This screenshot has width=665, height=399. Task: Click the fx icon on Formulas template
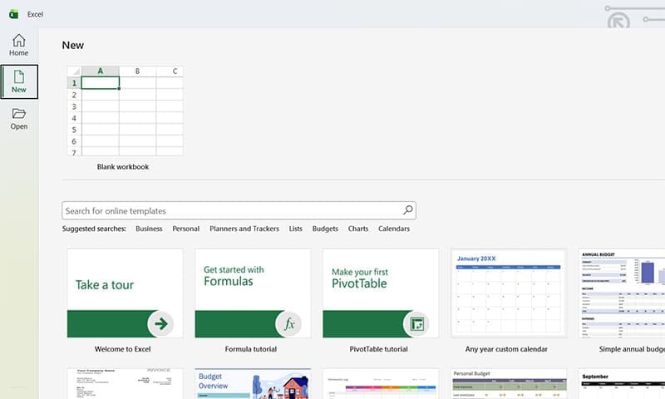(288, 324)
